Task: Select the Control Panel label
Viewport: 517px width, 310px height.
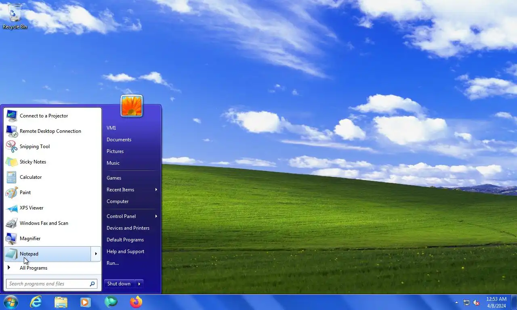Action: tap(121, 216)
